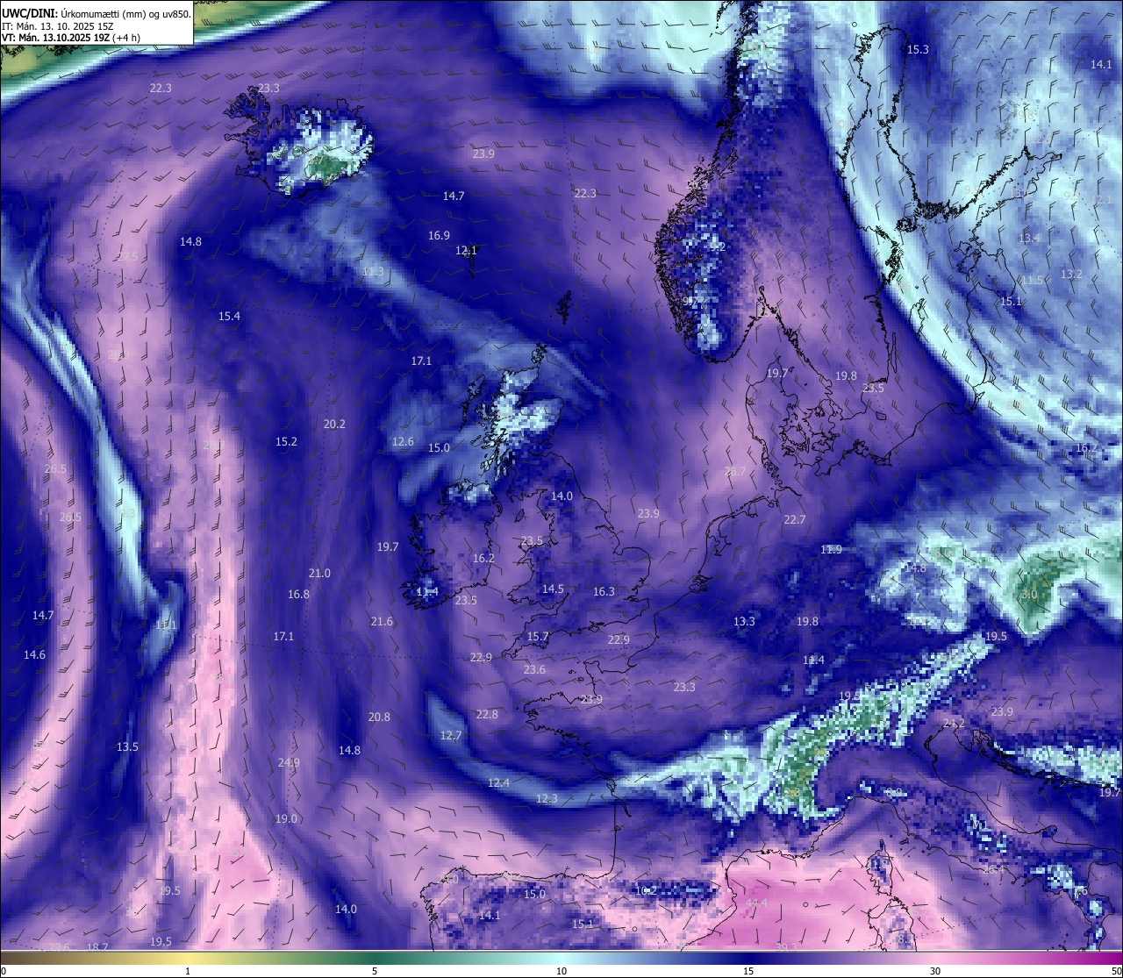Click the colour scale label 15
Screen dimensions: 1123x978
(x=748, y=971)
